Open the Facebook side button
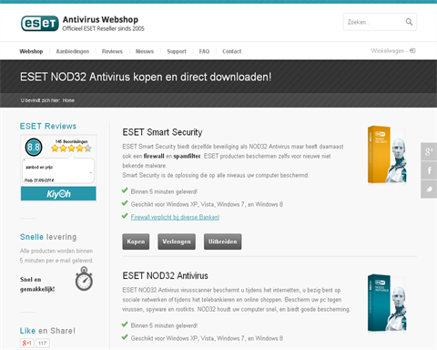The width and height of the screenshot is (437, 350). pos(429,170)
